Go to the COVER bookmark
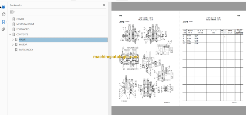This screenshot has height=115, width=246. pyautogui.click(x=20, y=19)
